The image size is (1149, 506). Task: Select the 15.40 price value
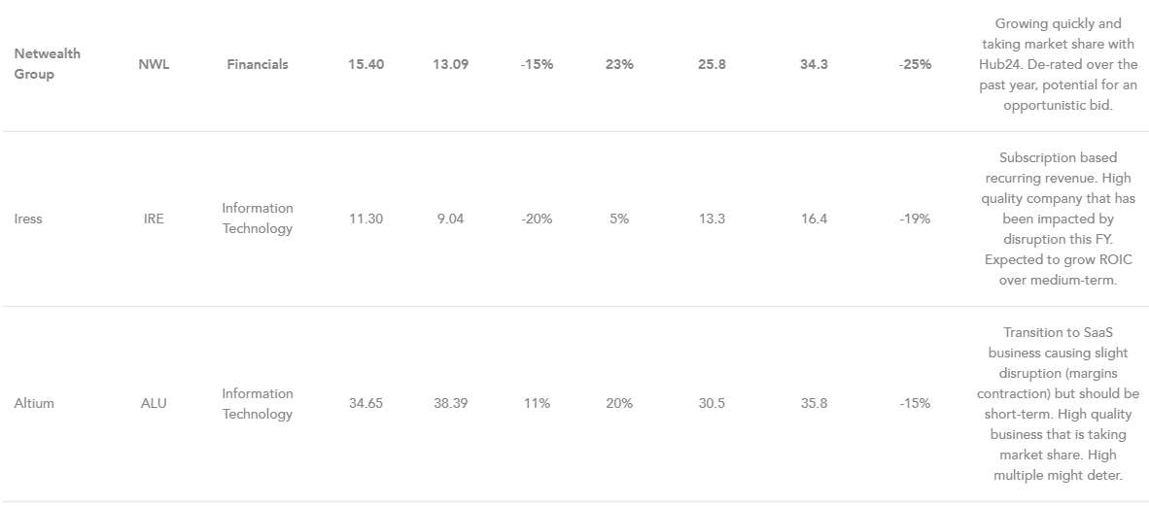[x=366, y=64]
